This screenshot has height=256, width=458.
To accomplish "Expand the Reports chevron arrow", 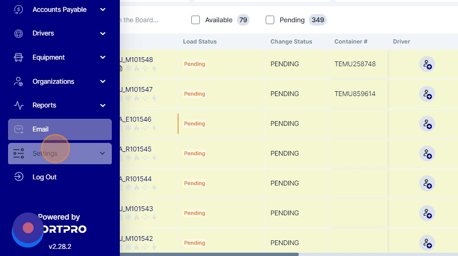I will (x=103, y=106).
